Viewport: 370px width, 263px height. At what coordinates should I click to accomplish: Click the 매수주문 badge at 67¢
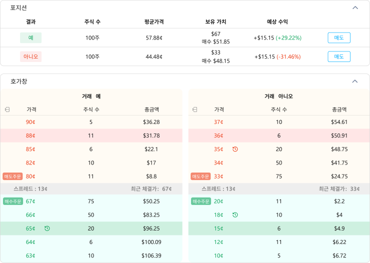click(x=12, y=201)
